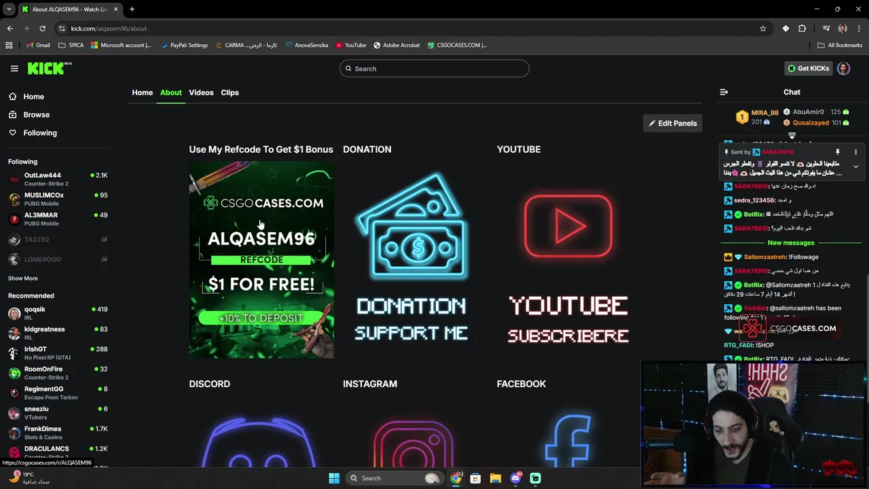Open a new browser tab
869x489 pixels.
click(x=132, y=10)
